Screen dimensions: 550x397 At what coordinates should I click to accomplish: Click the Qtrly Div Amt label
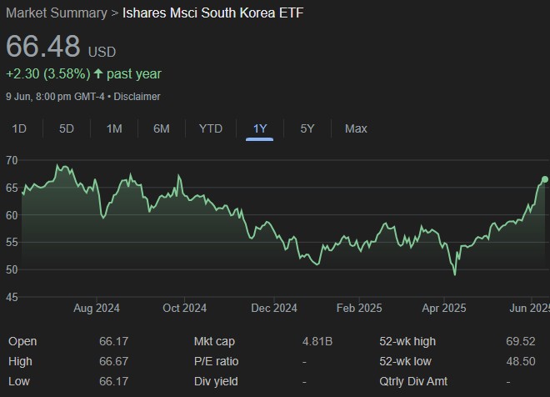pyautogui.click(x=413, y=381)
